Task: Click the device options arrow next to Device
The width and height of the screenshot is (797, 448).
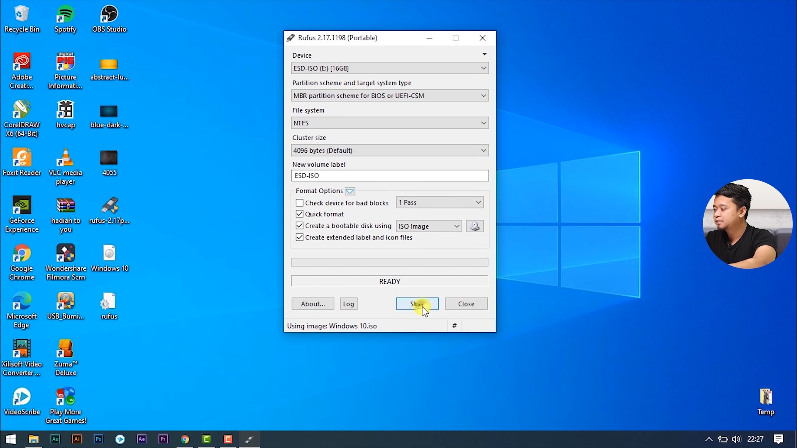Action: click(484, 54)
